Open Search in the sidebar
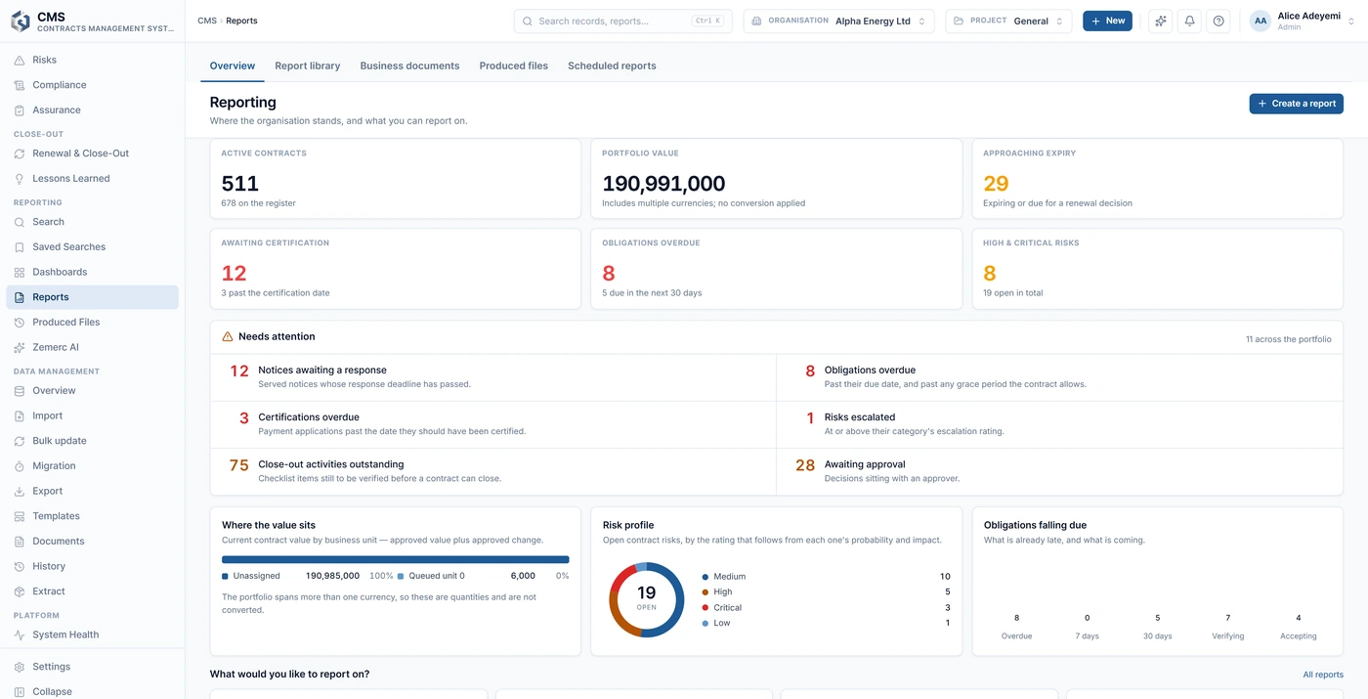Viewport: 1368px width, 699px height. pyautogui.click(x=92, y=222)
